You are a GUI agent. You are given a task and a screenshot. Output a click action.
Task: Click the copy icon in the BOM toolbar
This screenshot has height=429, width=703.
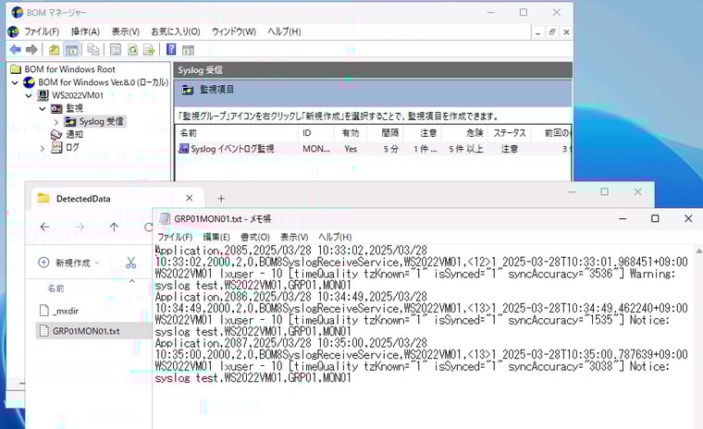(x=92, y=49)
